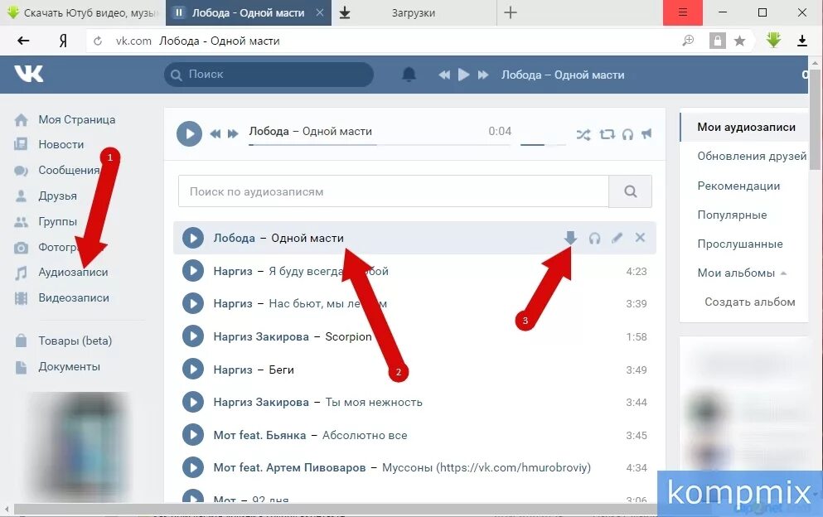Select Рекомендации section
823x517 pixels.
point(738,186)
